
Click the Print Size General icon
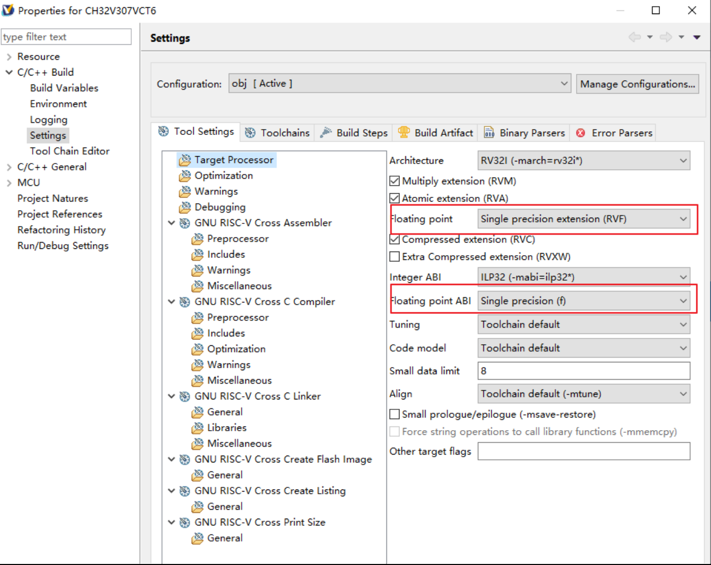[197, 538]
